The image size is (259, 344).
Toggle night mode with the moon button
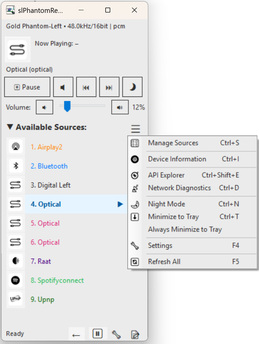click(132, 87)
